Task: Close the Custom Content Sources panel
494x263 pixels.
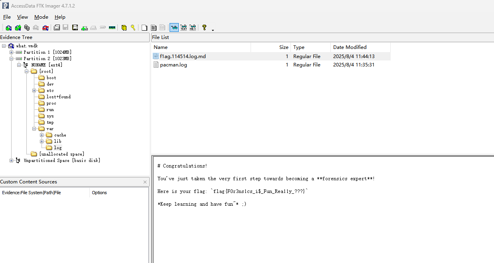Action: point(145,182)
